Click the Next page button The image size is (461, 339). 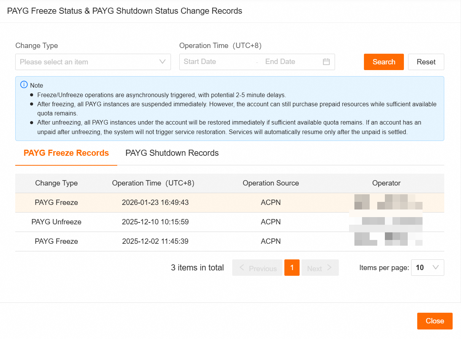[320, 268]
